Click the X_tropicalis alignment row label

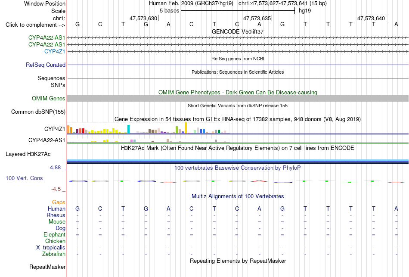[x=51, y=248]
